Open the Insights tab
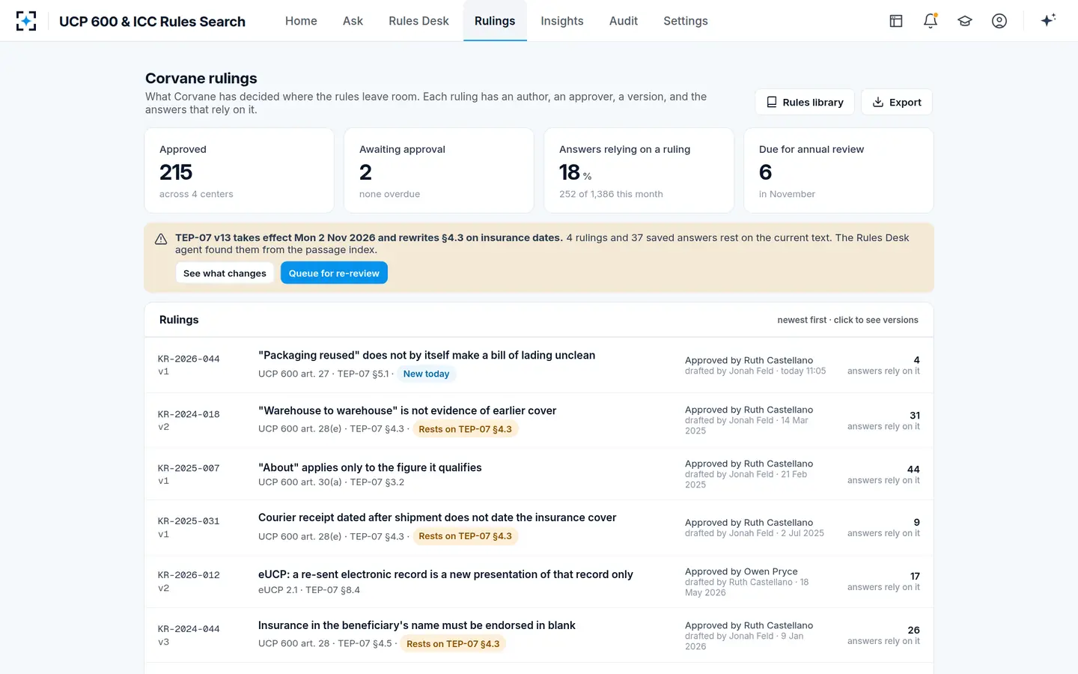1078x674 pixels. 562,21
